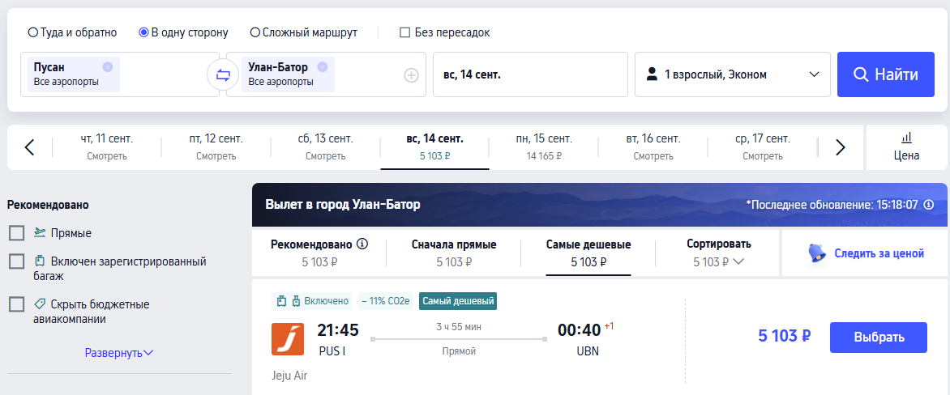Switch to Сначала прямые tab
950x395 pixels.
(454, 253)
